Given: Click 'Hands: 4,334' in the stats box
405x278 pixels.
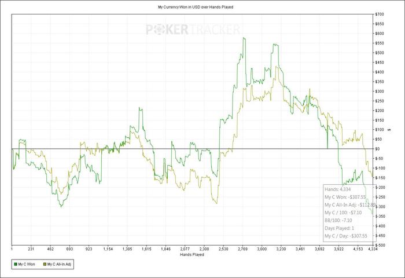Looking at the screenshot, I should coord(337,189).
